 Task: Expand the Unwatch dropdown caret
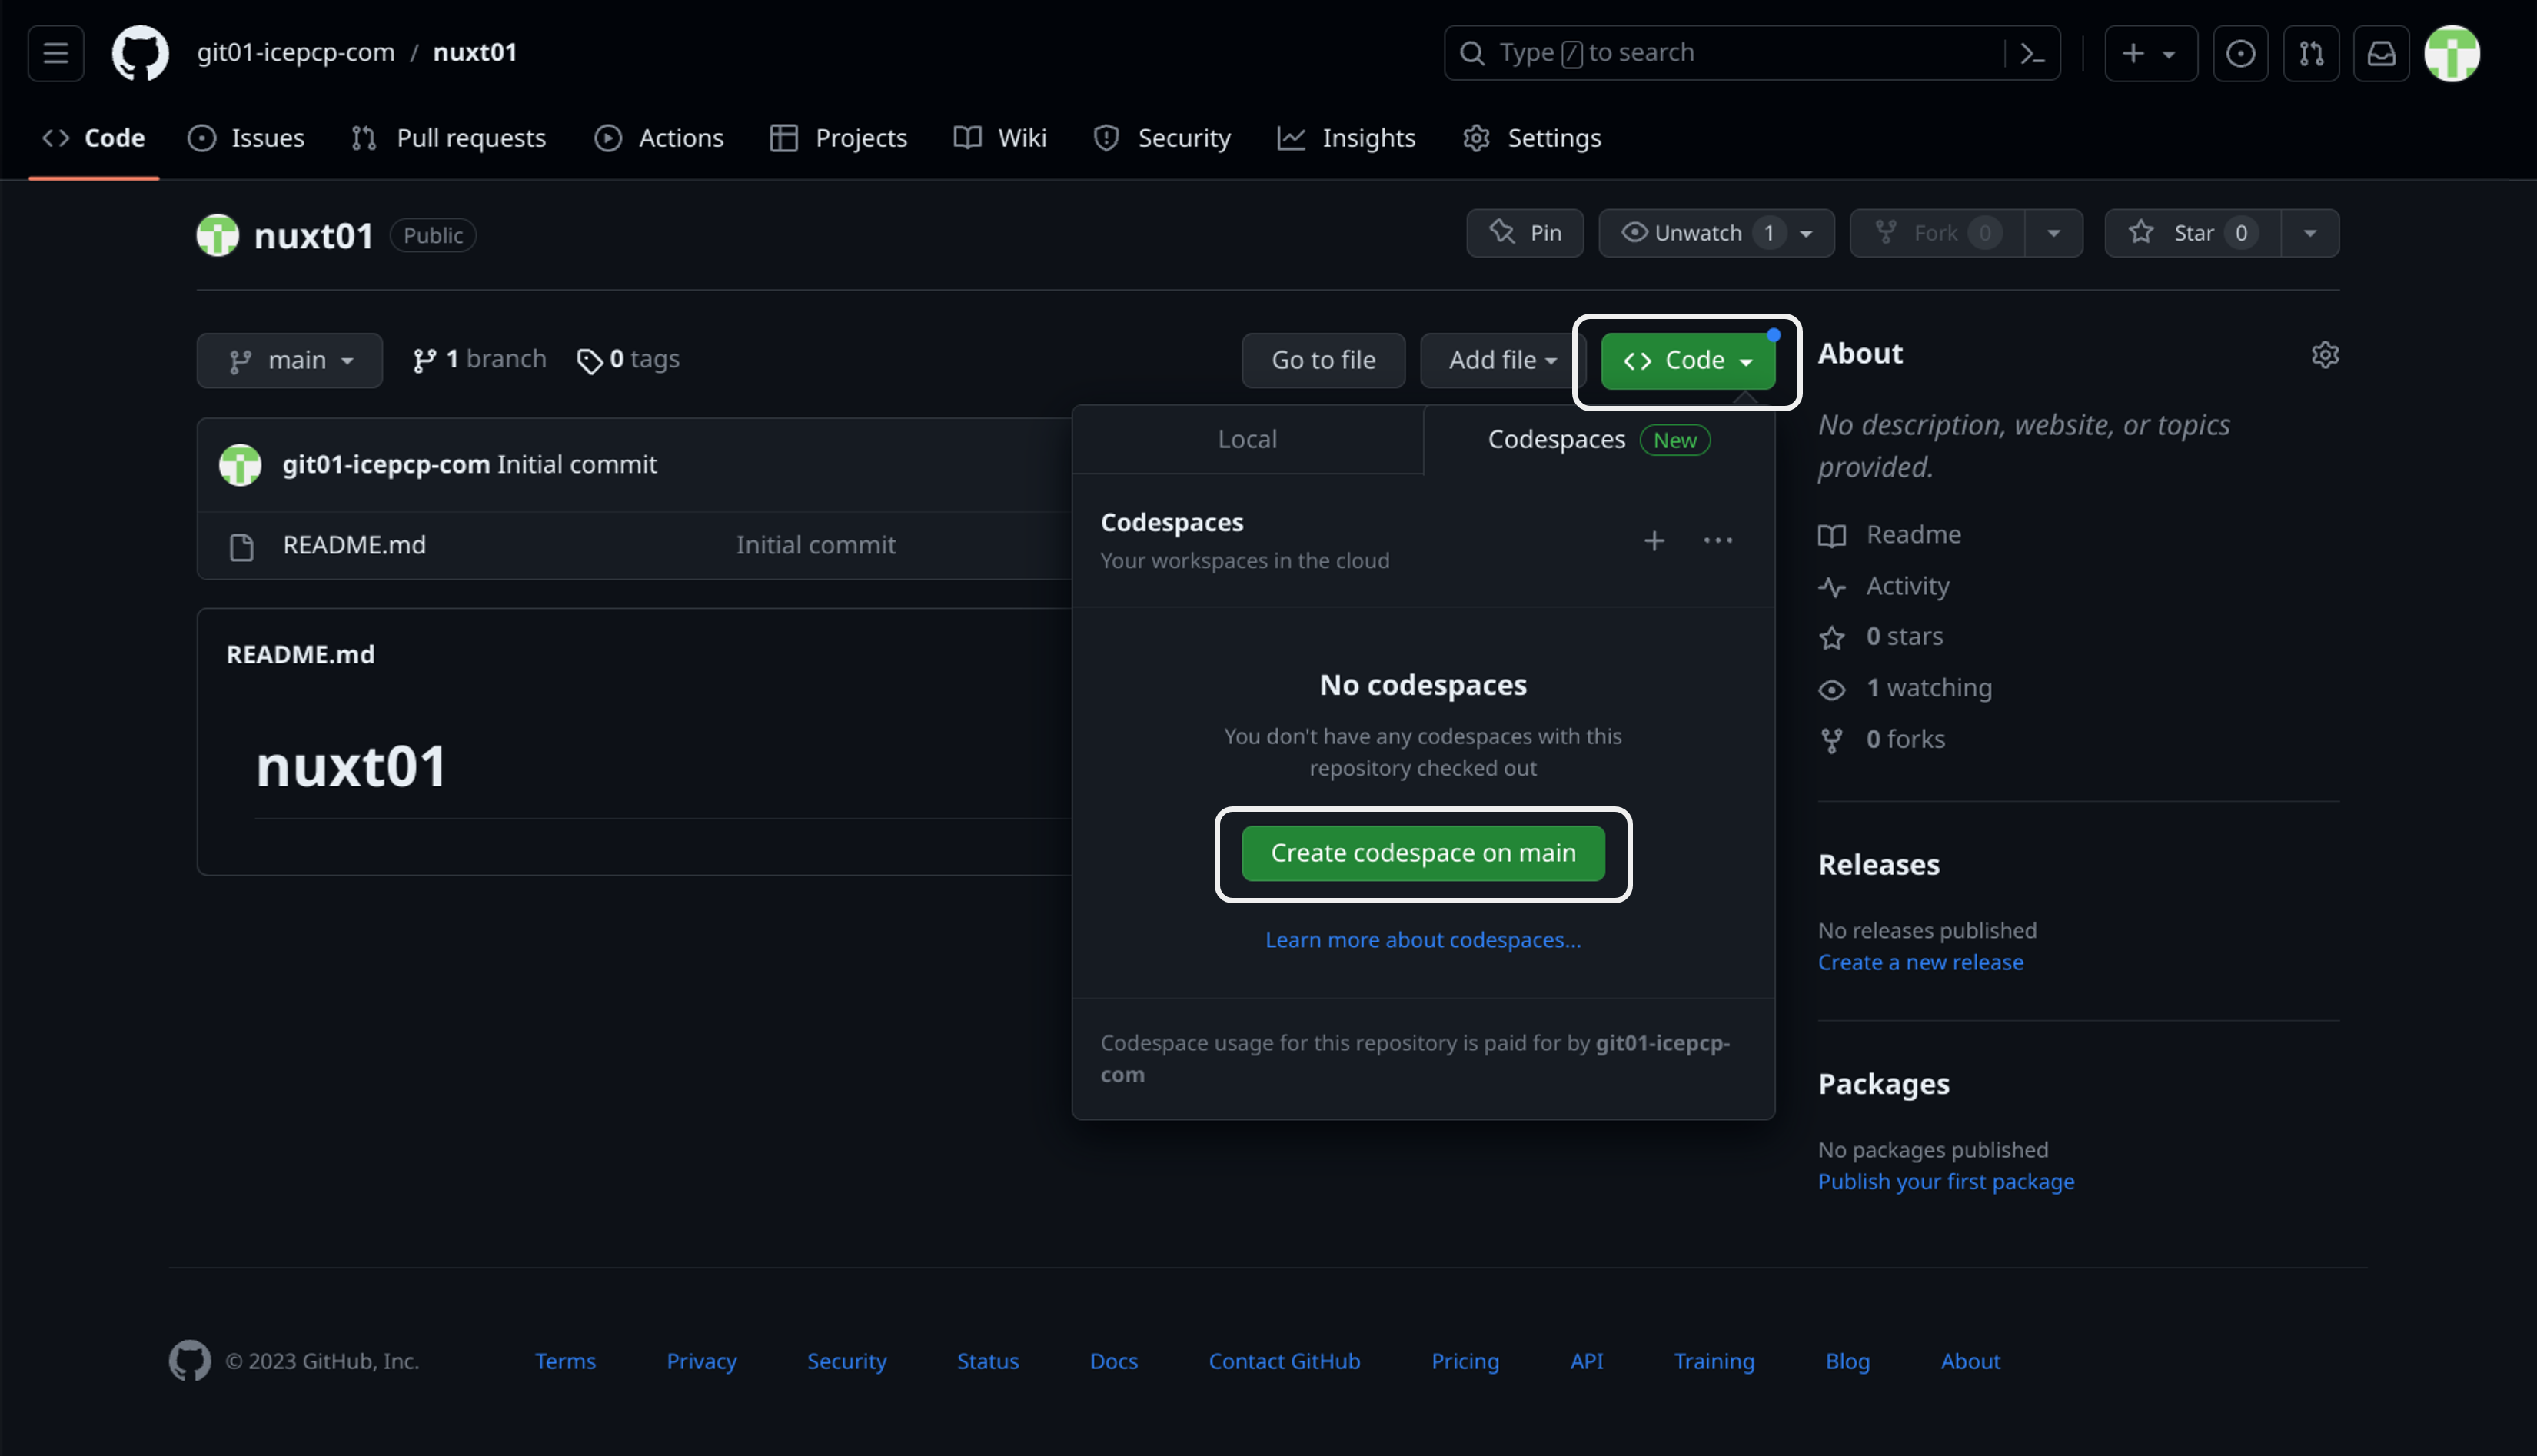click(x=1807, y=233)
